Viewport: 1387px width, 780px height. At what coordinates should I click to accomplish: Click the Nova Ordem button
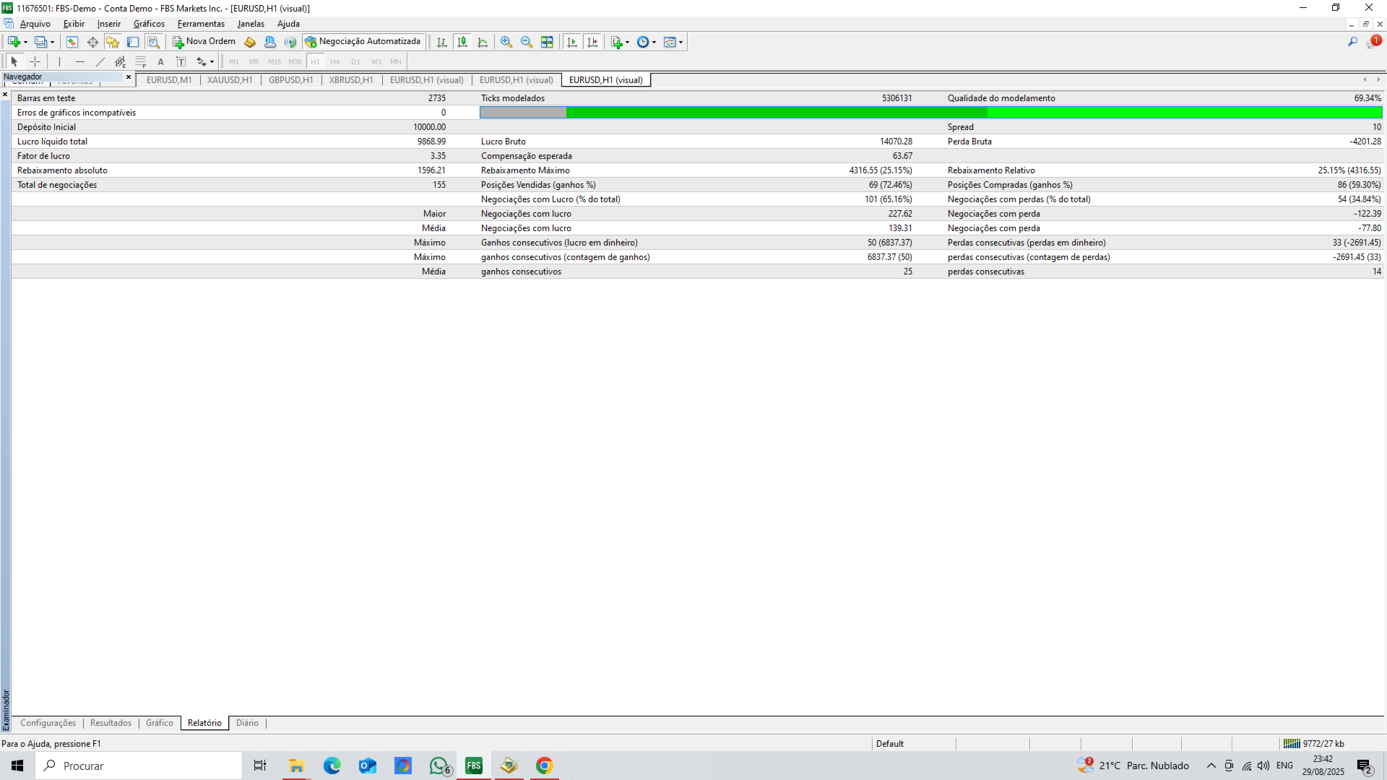(204, 42)
